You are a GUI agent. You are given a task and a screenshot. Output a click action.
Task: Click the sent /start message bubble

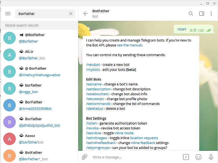click(194, 29)
